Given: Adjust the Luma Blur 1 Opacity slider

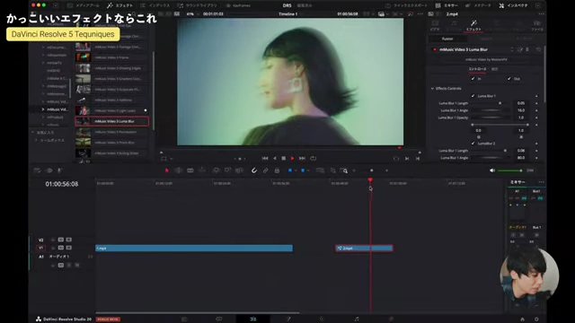Looking at the screenshot, I should [491, 118].
